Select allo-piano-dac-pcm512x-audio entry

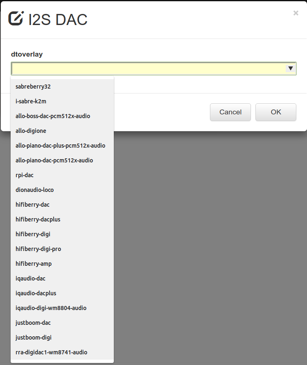pyautogui.click(x=62, y=160)
